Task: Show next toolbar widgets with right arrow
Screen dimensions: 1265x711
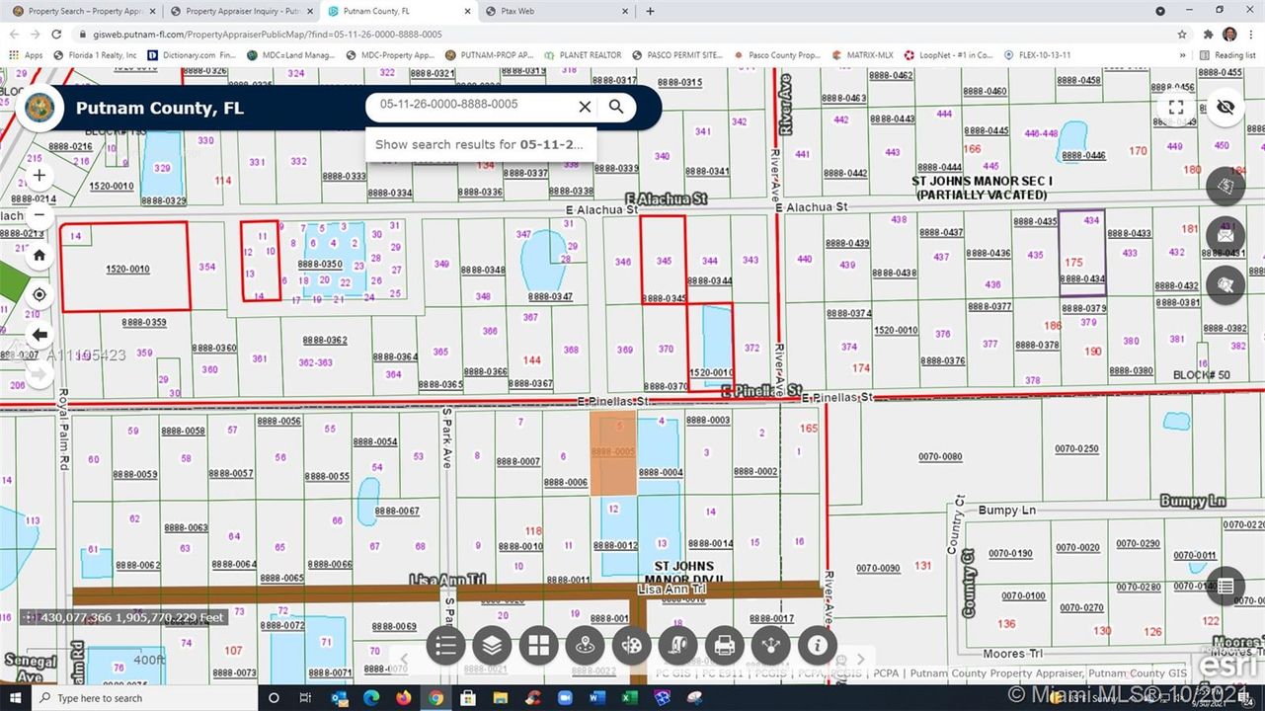Action: [860, 659]
